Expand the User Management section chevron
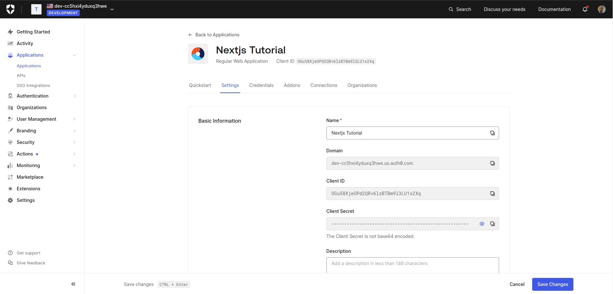613x294 pixels. click(74, 119)
